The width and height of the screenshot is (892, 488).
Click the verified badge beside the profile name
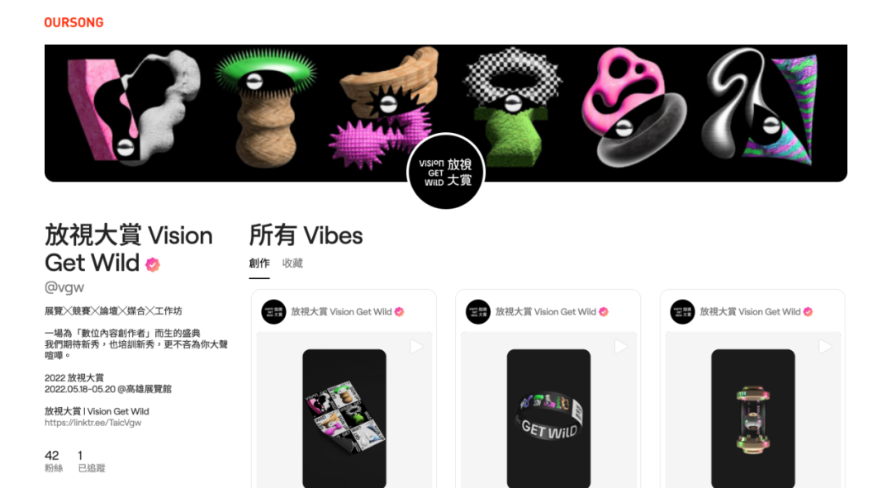tap(153, 264)
